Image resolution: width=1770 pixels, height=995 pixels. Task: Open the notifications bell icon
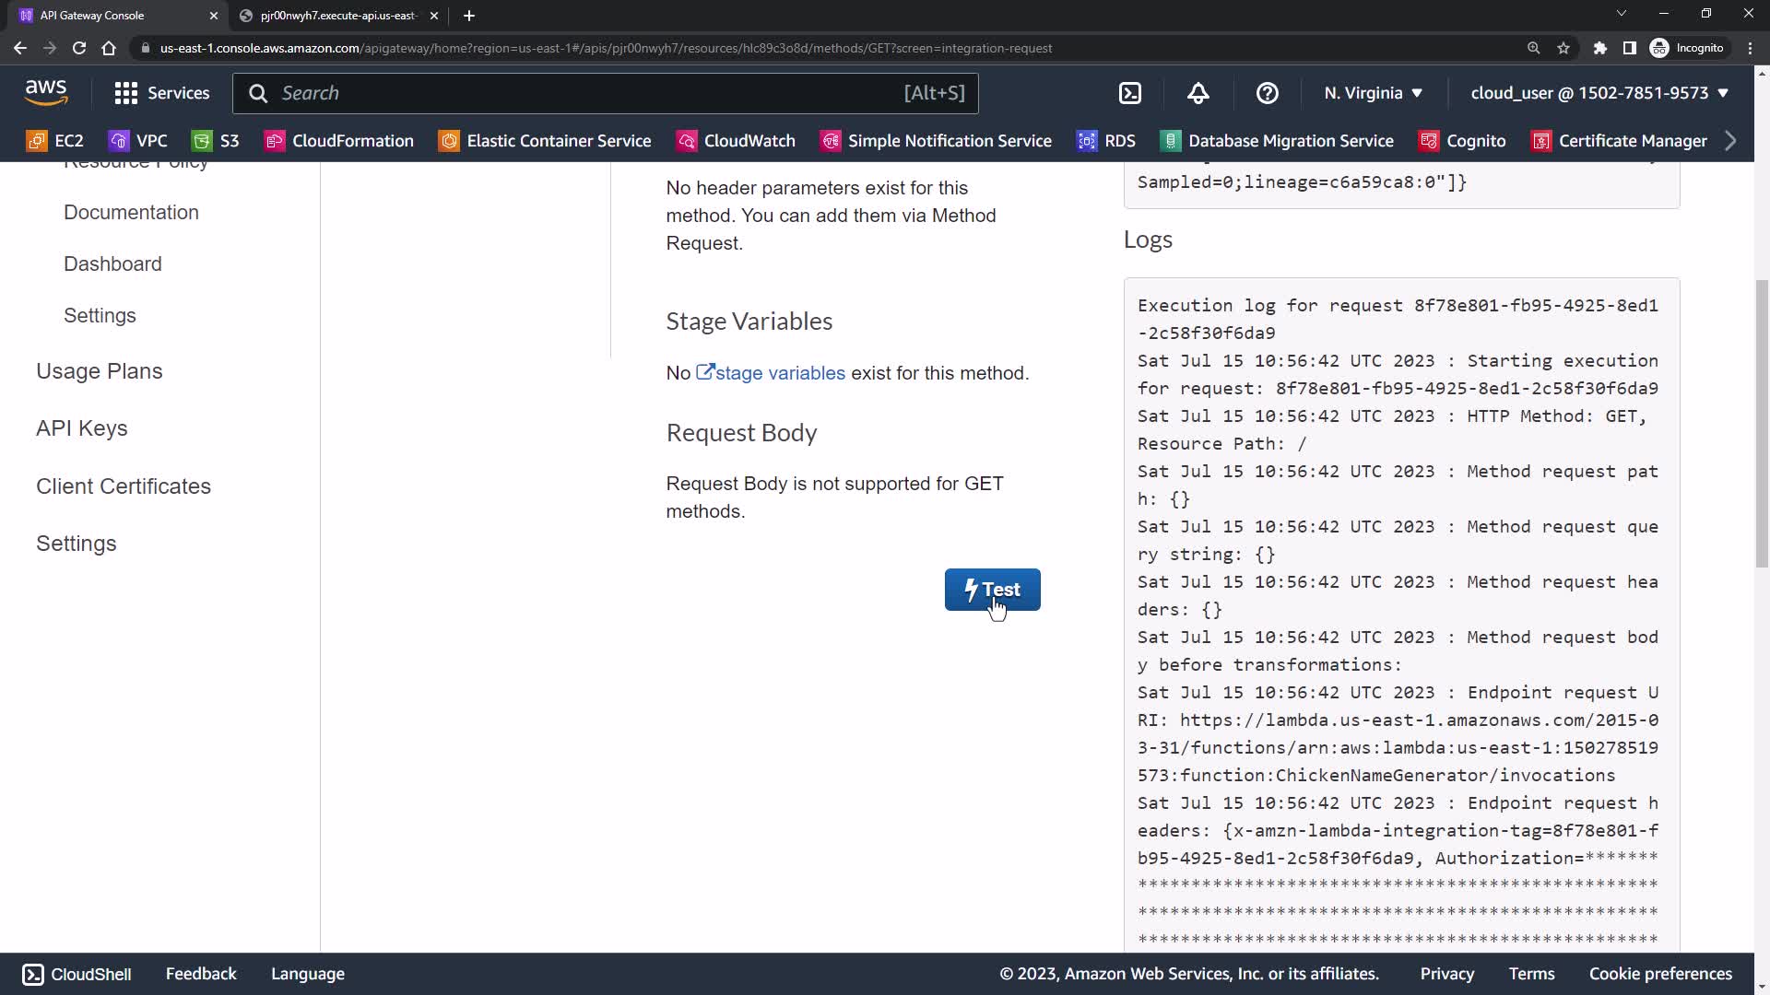click(x=1198, y=93)
